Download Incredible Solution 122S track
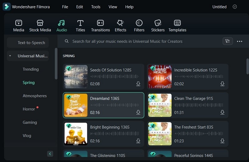Screen dimensions: 249x162 222,84
